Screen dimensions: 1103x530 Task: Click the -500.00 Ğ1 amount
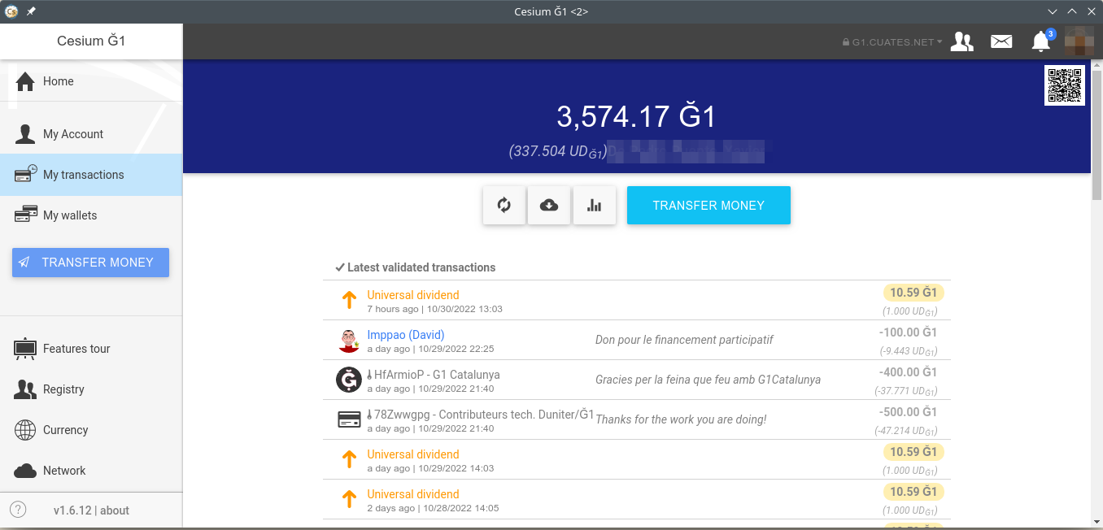(x=908, y=412)
